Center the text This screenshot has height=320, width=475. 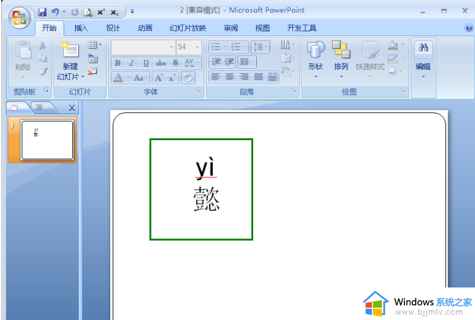point(229,77)
